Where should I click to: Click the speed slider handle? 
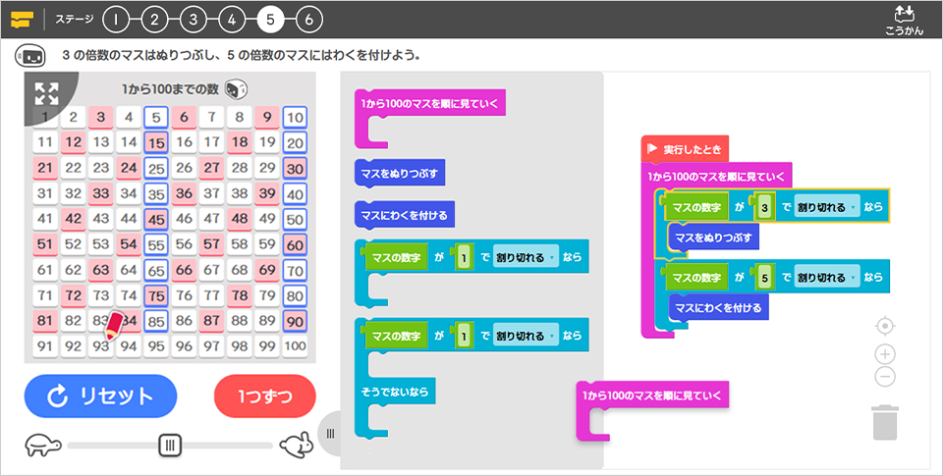coord(171,446)
